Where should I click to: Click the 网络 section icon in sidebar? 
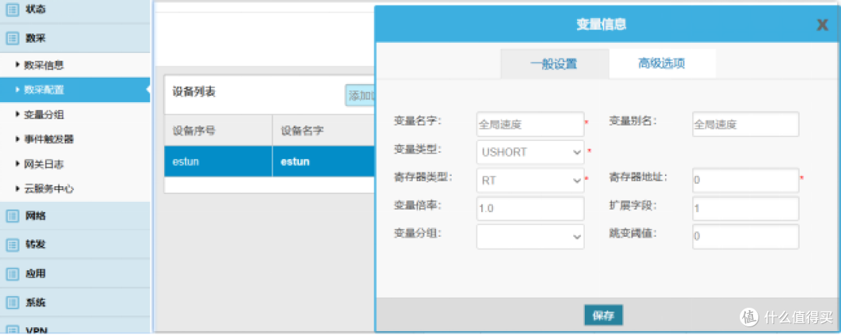tap(12, 217)
